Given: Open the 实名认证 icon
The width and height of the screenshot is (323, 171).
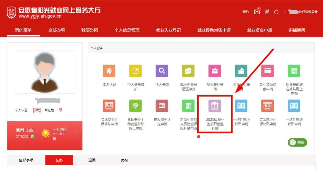Looking at the screenshot, I should [x=109, y=71].
